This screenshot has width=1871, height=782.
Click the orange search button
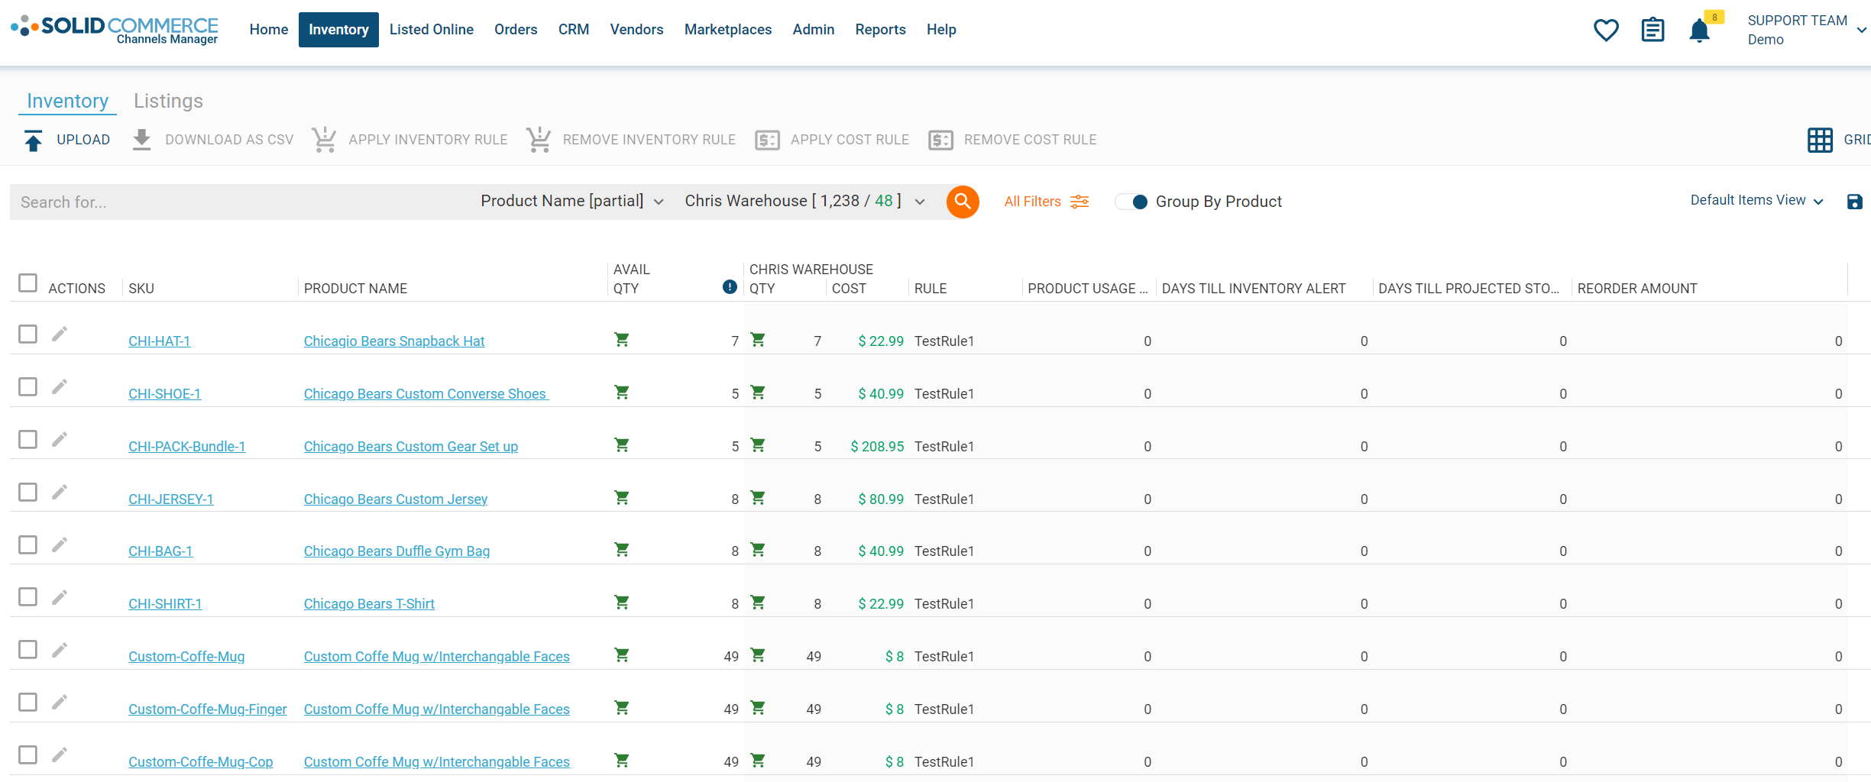point(963,202)
